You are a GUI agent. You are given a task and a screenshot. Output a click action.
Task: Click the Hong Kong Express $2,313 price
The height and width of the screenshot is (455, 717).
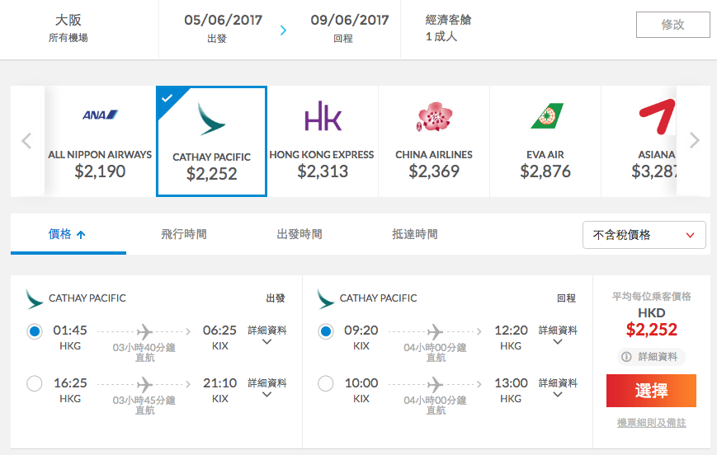click(323, 171)
